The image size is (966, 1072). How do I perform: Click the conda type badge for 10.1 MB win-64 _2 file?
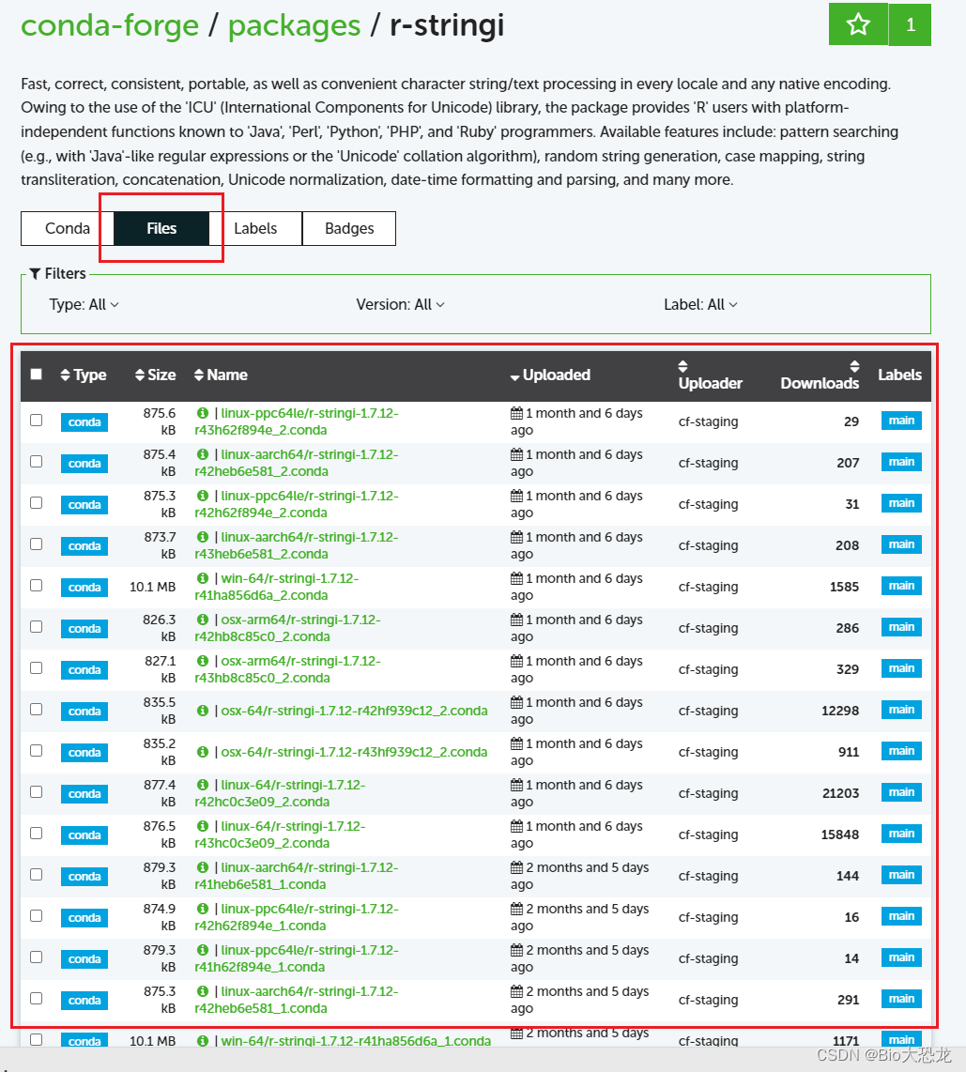[x=84, y=588]
